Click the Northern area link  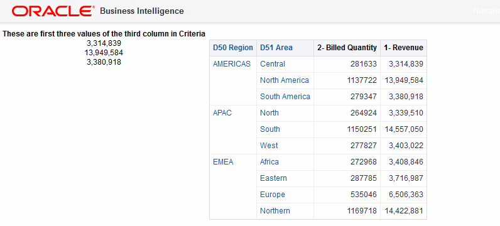pos(275,211)
